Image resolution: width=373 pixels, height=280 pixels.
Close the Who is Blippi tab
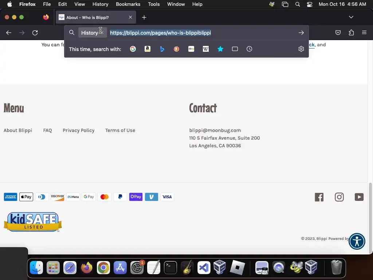pyautogui.click(x=130, y=17)
